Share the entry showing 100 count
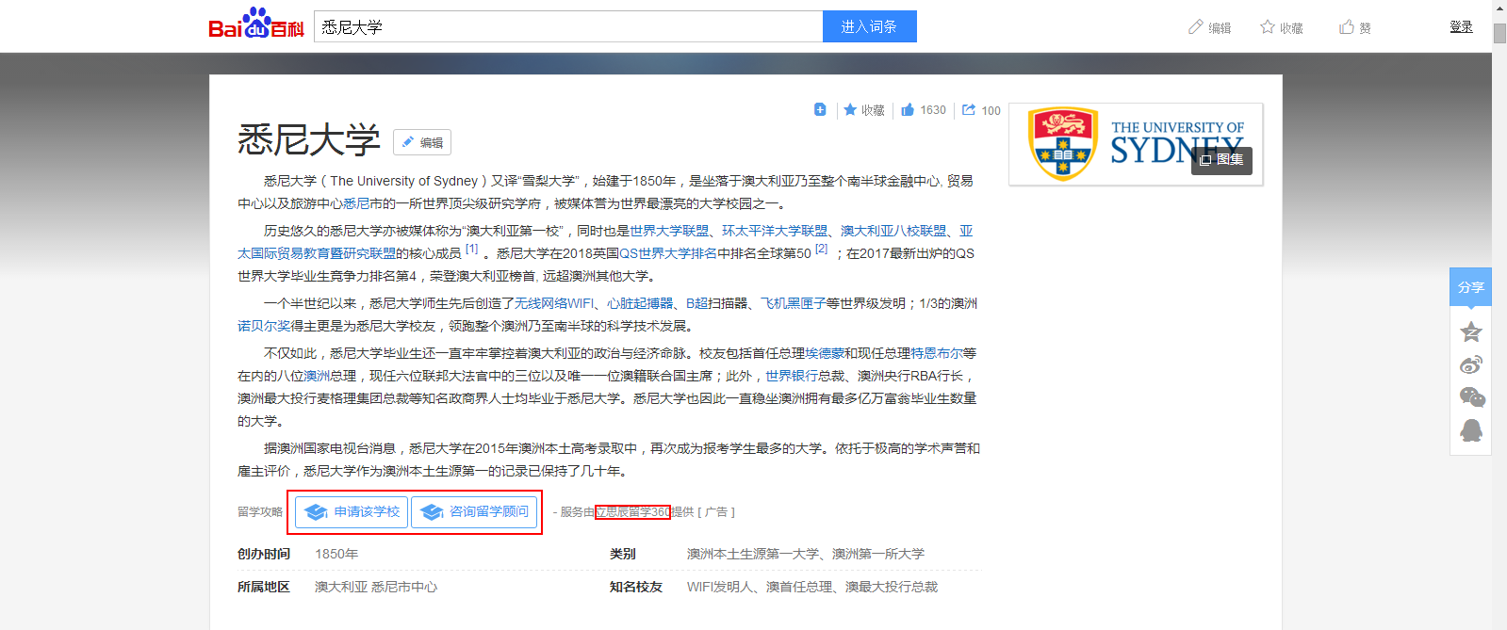 (x=981, y=110)
